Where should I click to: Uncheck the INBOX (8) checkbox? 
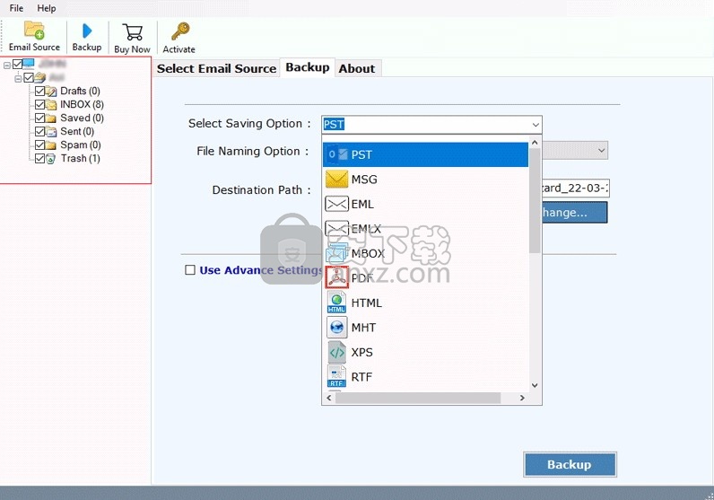pos(39,105)
